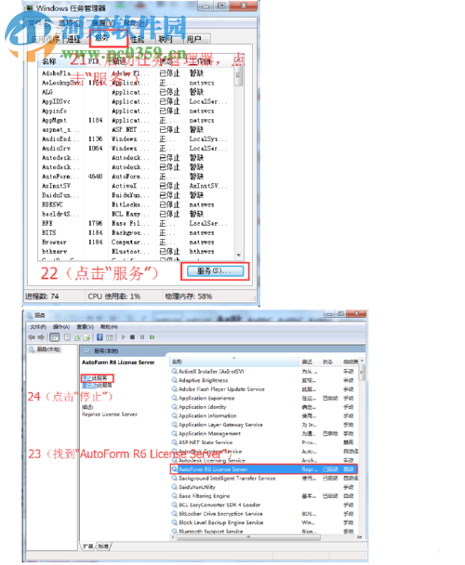Select the Browser row in Task Manager
Image resolution: width=465 pixels, height=565 pixels.
tap(137, 242)
